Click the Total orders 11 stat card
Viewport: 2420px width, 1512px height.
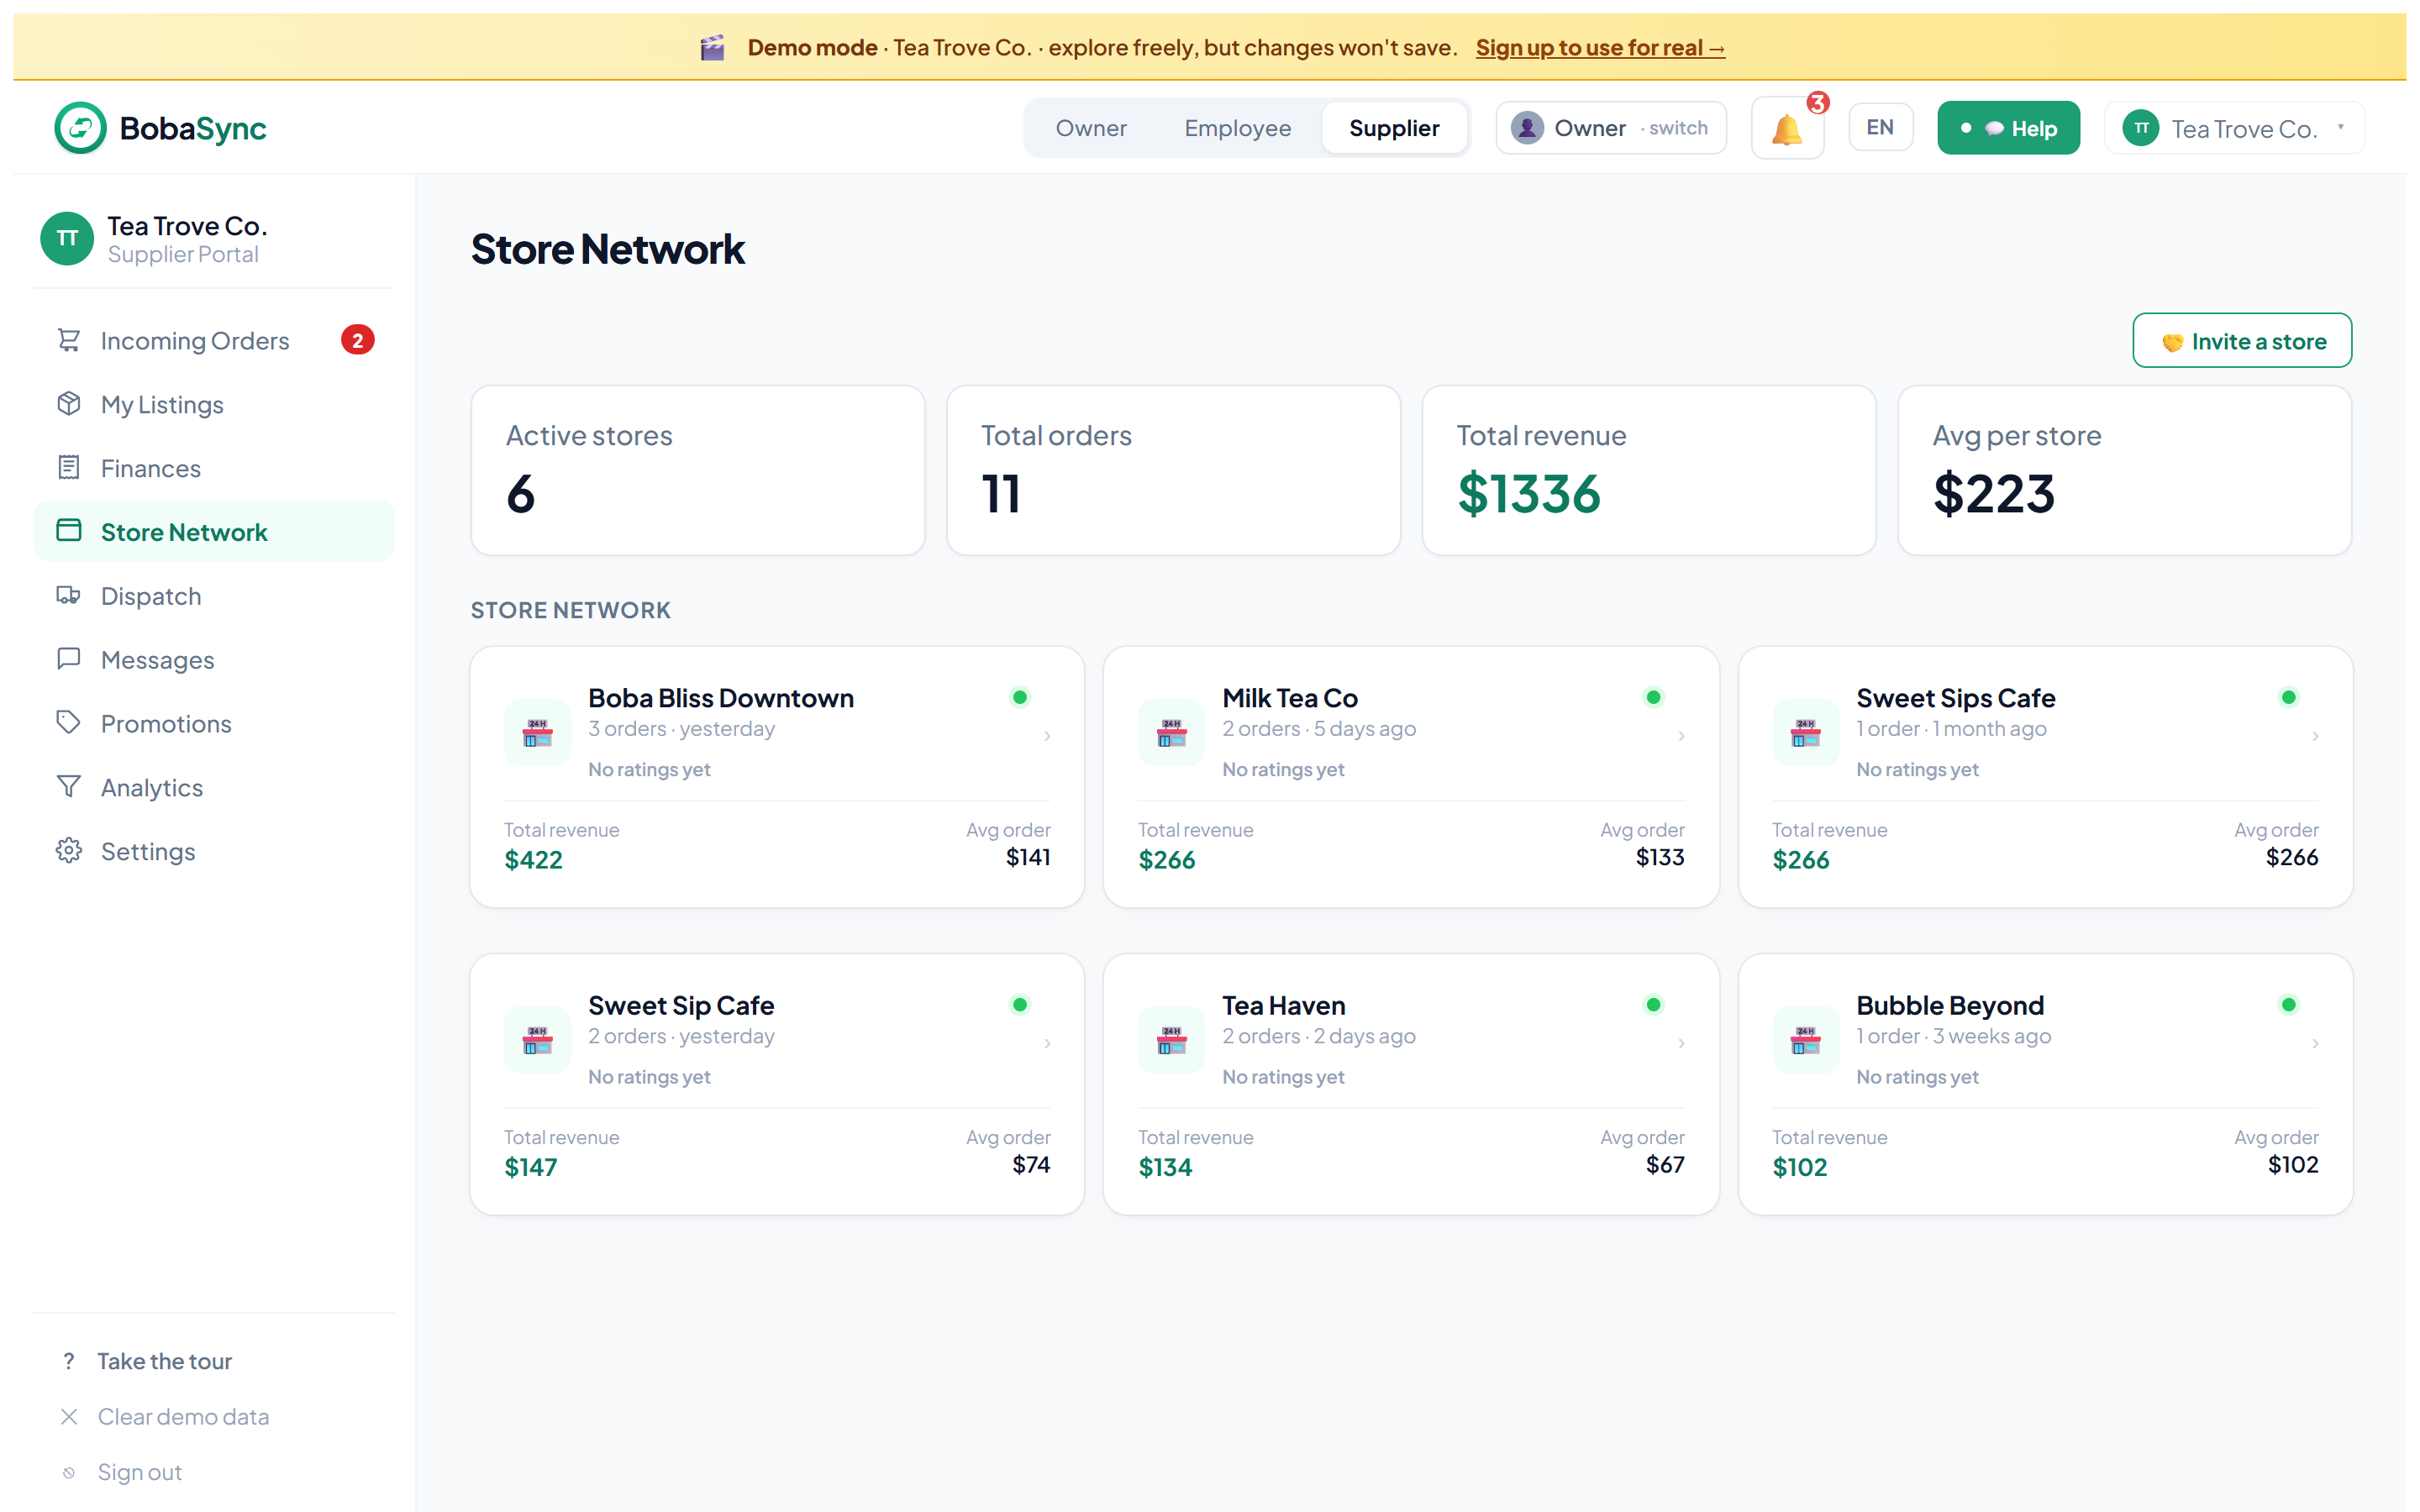coord(1173,470)
